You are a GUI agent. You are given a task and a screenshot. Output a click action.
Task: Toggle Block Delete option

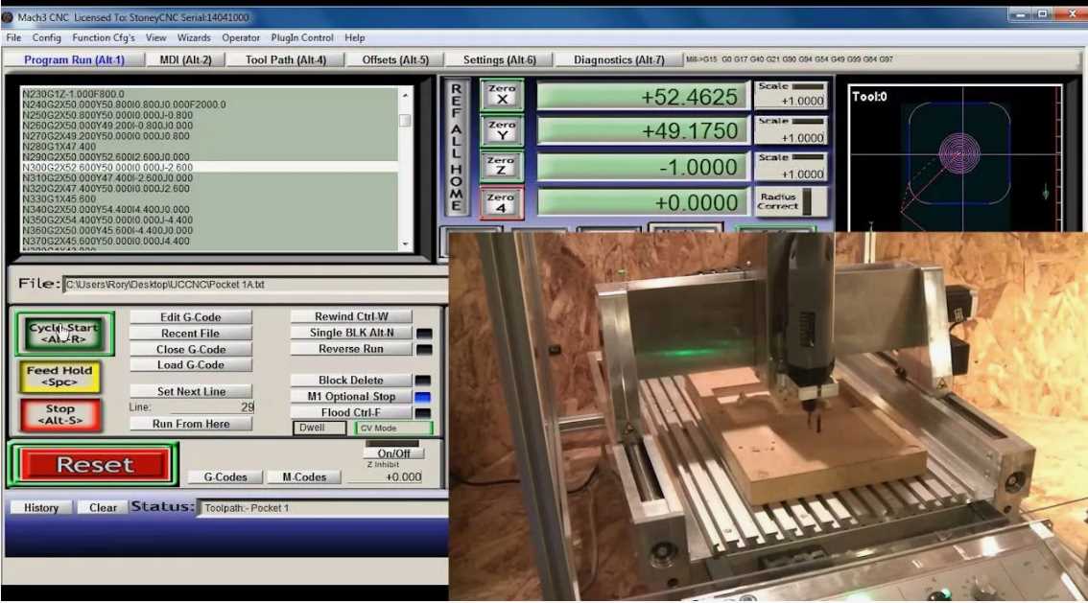(350, 381)
